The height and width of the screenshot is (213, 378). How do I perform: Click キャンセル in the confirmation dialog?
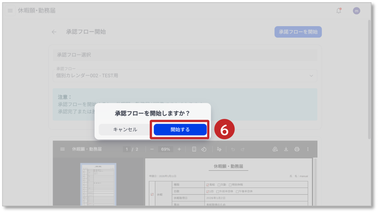125,129
